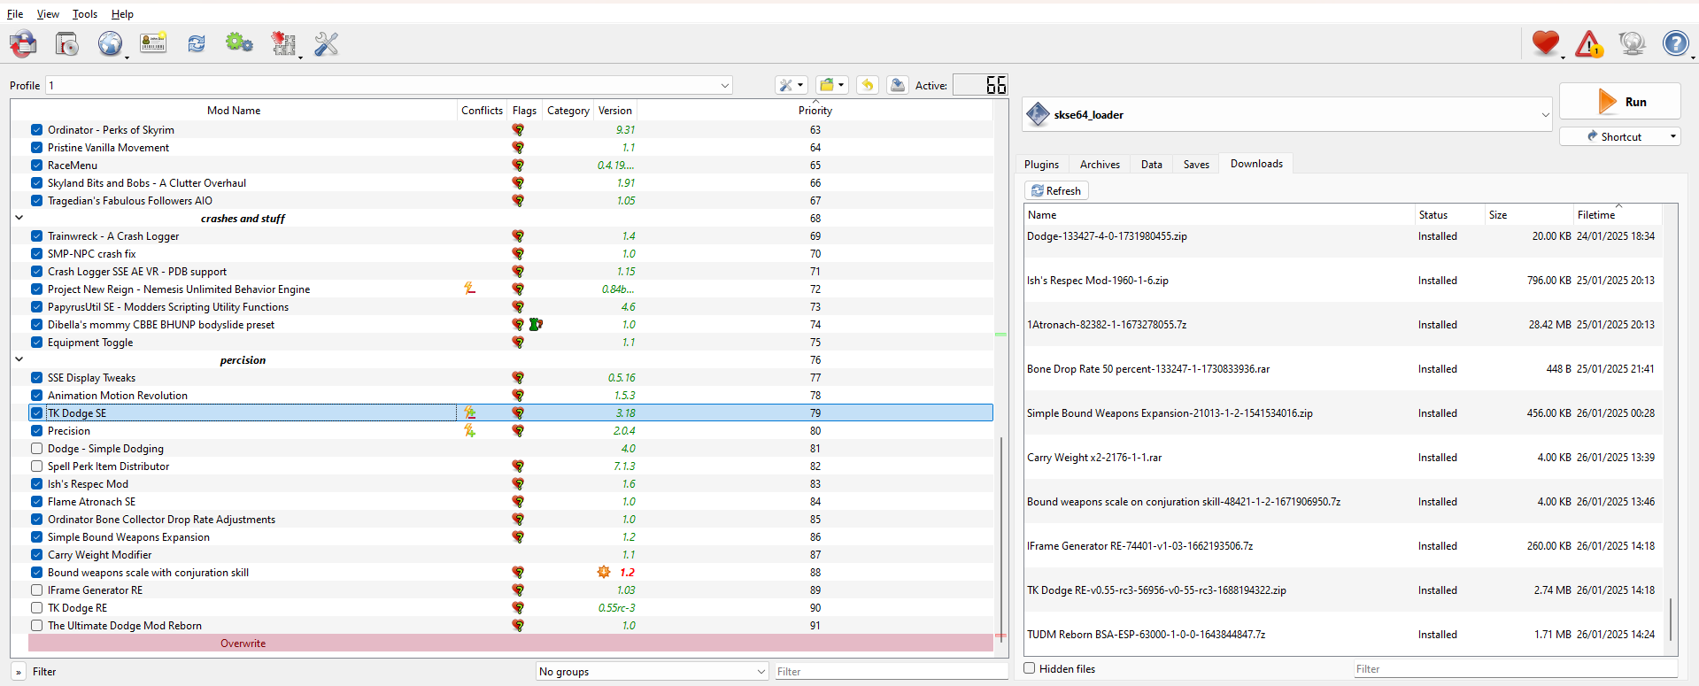Screen dimensions: 1699x686
Task: Open the list options wrench dropdown
Action: pos(791,85)
